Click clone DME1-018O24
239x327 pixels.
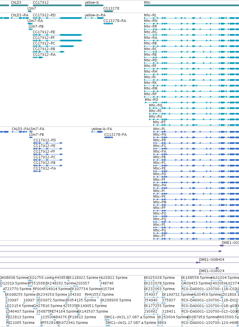[211, 271]
